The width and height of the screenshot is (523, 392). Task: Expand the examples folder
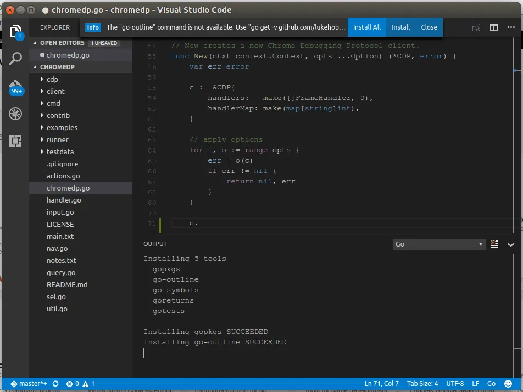[62, 127]
